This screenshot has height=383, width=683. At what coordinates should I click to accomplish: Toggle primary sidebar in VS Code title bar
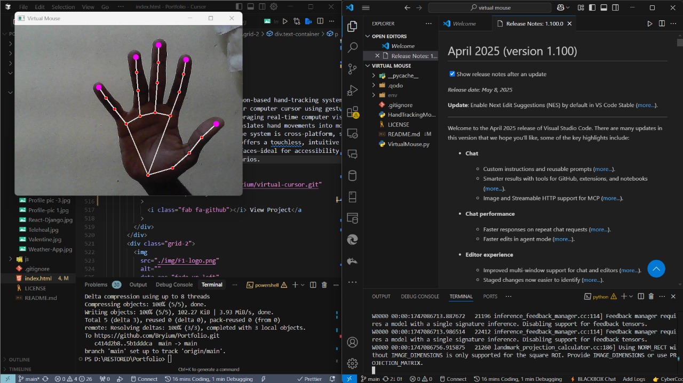point(591,8)
